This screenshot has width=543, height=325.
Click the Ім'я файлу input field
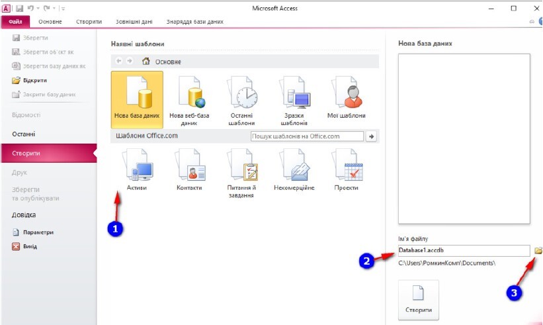point(464,250)
